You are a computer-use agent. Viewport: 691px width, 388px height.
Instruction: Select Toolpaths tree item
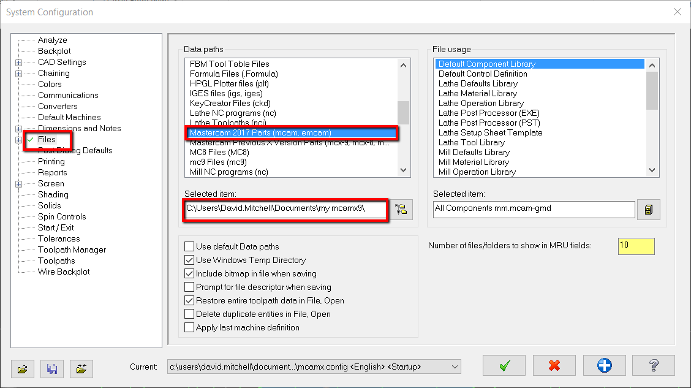point(56,261)
